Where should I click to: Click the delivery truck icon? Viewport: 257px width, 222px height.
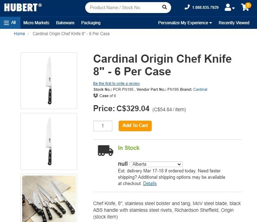click(105, 151)
